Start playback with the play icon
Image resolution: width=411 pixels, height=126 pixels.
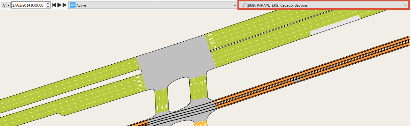tap(59, 5)
